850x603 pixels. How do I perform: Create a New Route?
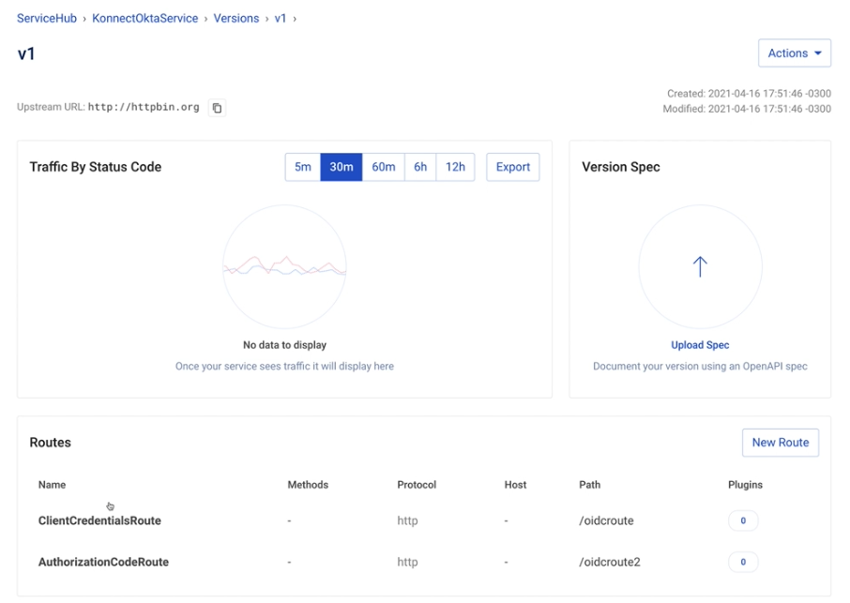(780, 443)
